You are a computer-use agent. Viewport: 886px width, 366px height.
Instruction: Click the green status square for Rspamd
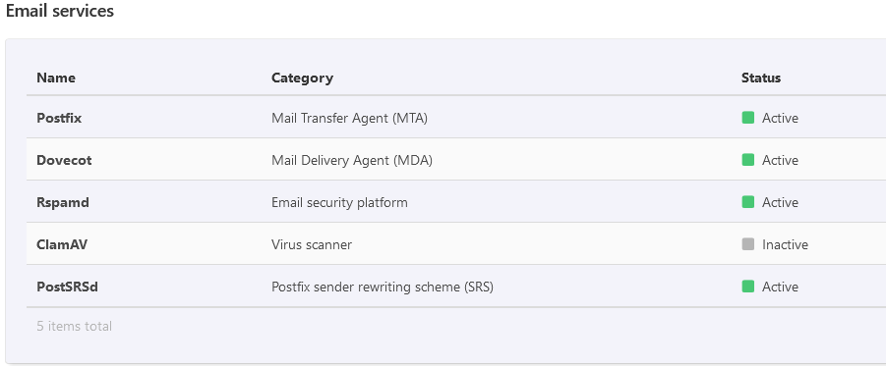(x=747, y=202)
